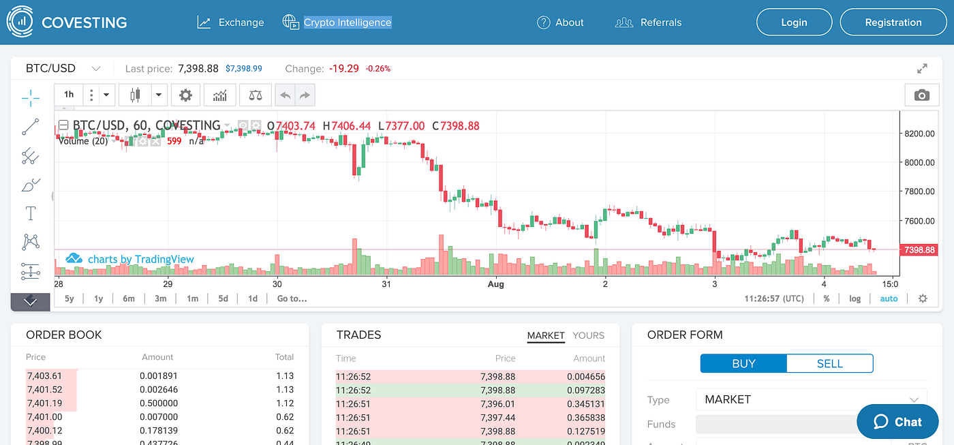Toggle fullscreen chart expand icon
Image resolution: width=954 pixels, height=445 pixels.
pyautogui.click(x=922, y=68)
